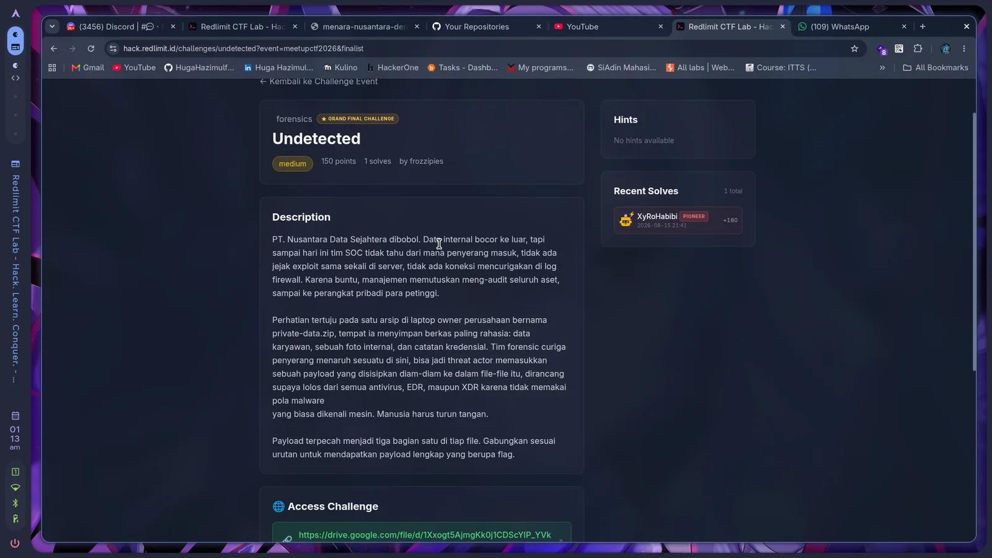
Task: Click the page vertical scrollbar
Action: click(x=974, y=242)
